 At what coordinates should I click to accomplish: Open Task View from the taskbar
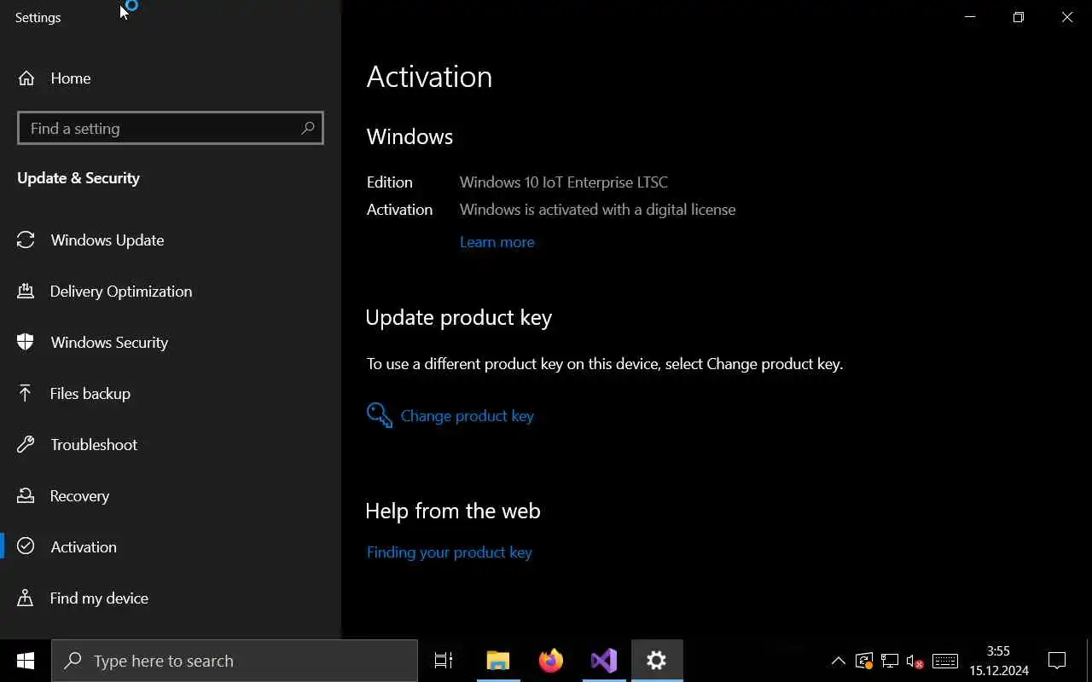[444, 661]
